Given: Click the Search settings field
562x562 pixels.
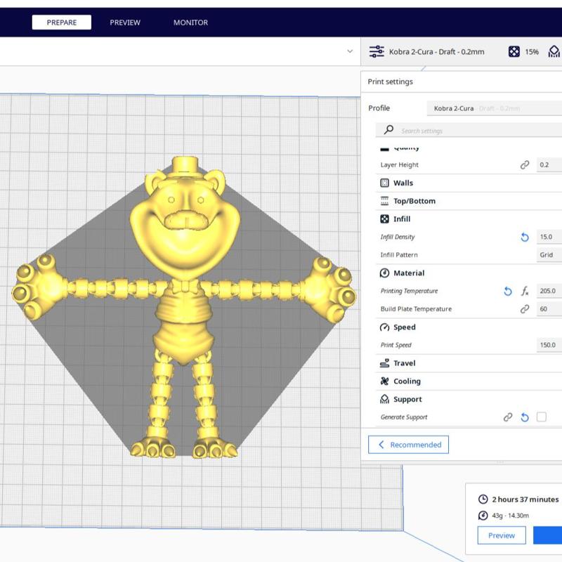Looking at the screenshot, I should click(x=471, y=131).
